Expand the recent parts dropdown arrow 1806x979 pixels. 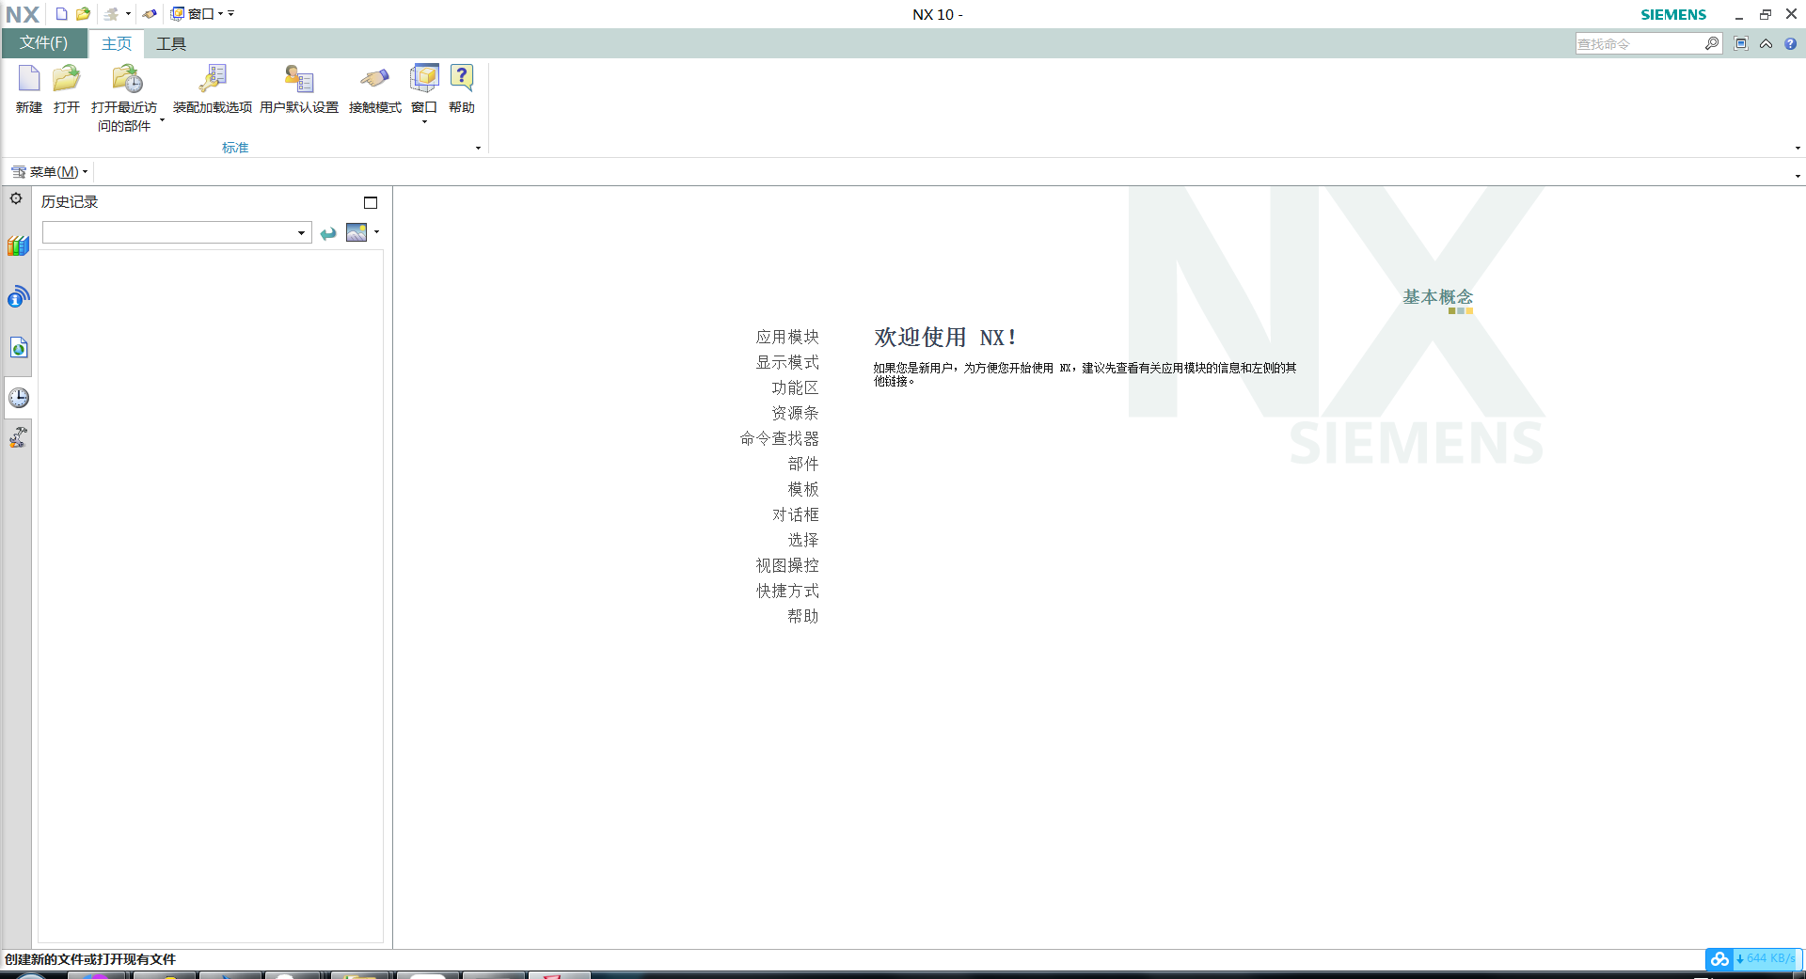pyautogui.click(x=162, y=120)
